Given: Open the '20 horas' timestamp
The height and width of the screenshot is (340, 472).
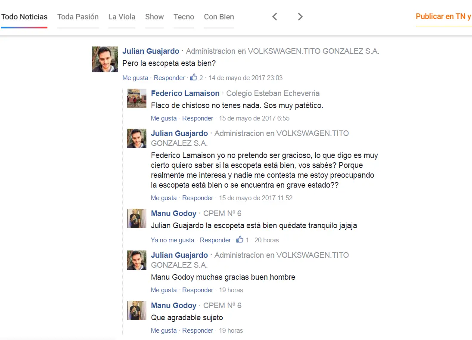Looking at the screenshot, I should coord(267,240).
